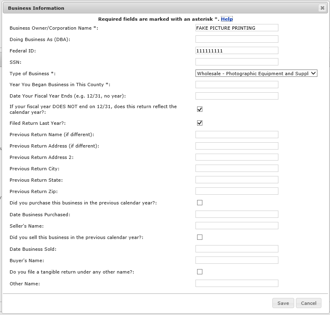Open the Type of Business dropdown
The width and height of the screenshot is (330, 315).
pyautogui.click(x=256, y=74)
